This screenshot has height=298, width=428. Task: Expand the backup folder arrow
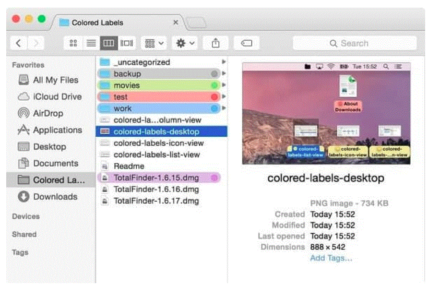[x=224, y=73]
